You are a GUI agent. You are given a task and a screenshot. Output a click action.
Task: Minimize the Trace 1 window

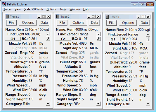pos(39,17)
